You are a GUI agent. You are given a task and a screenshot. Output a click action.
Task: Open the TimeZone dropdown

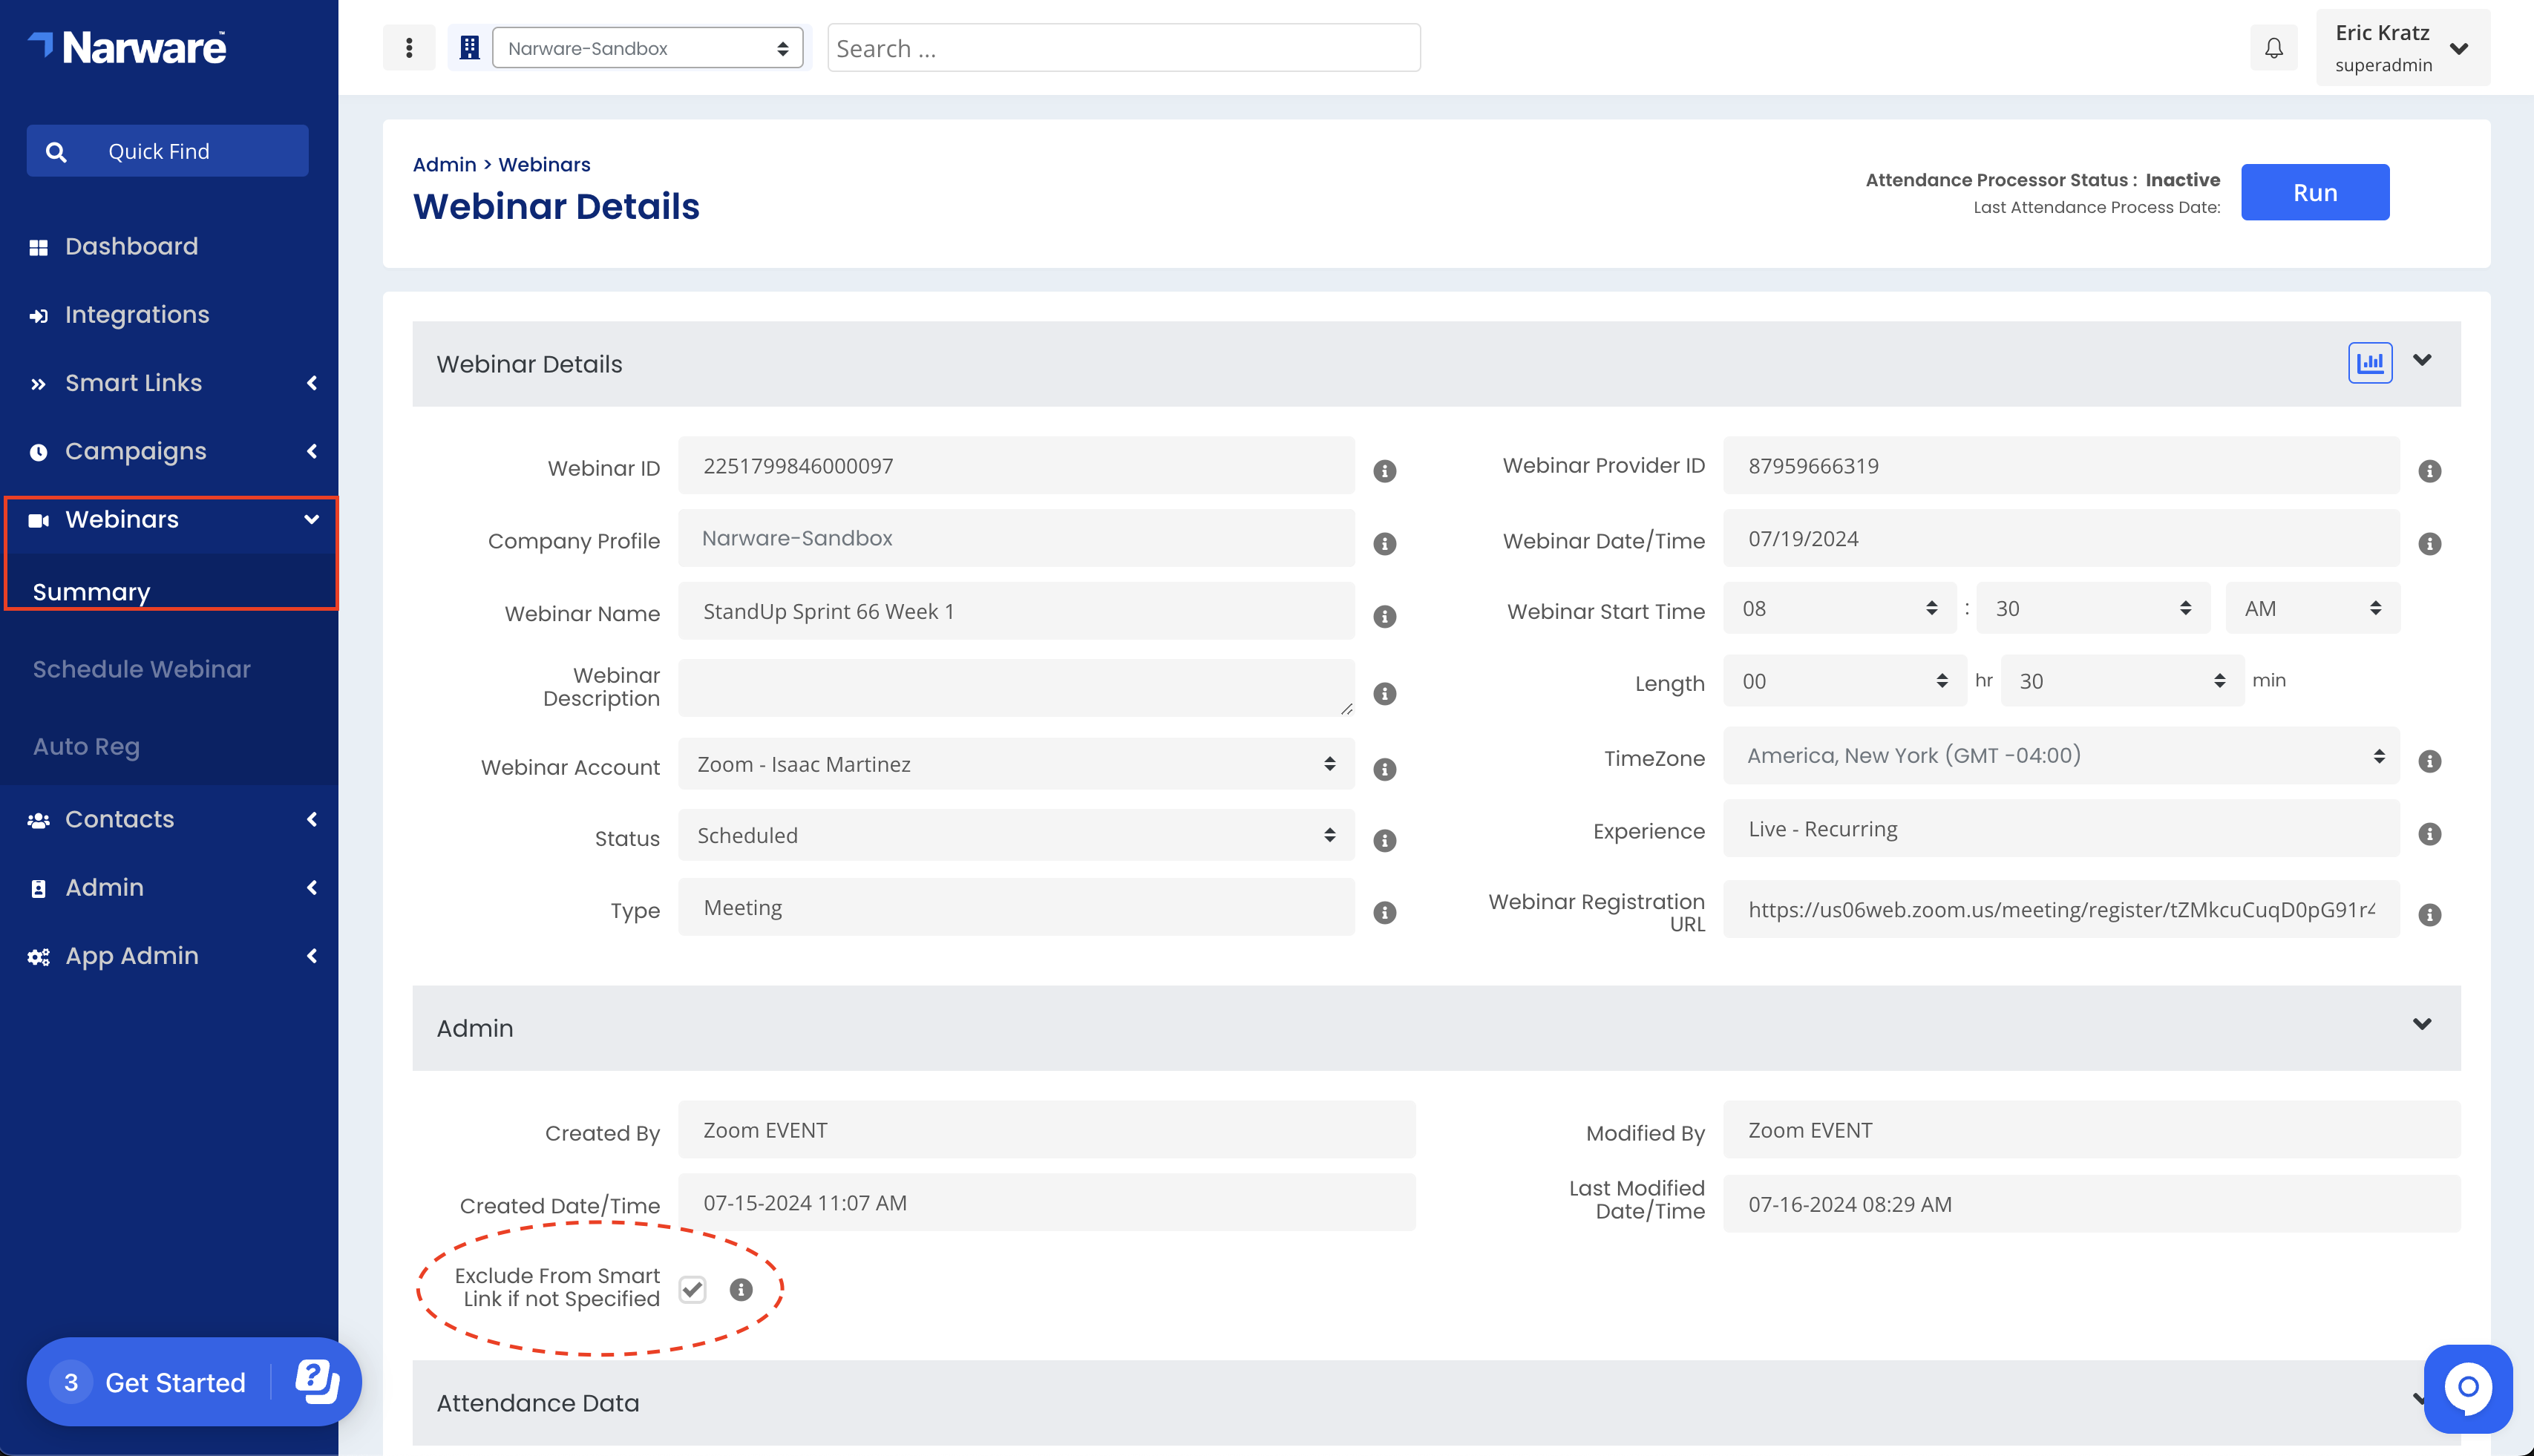tap(2060, 755)
